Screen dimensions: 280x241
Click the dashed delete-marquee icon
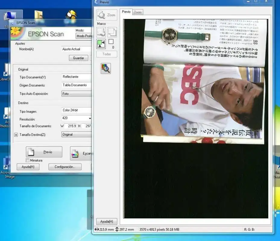111,42
